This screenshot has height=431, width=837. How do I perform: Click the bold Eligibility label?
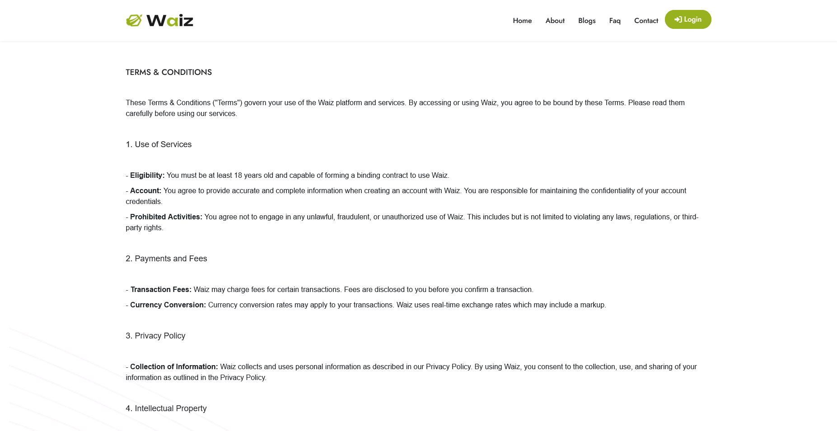(x=147, y=176)
